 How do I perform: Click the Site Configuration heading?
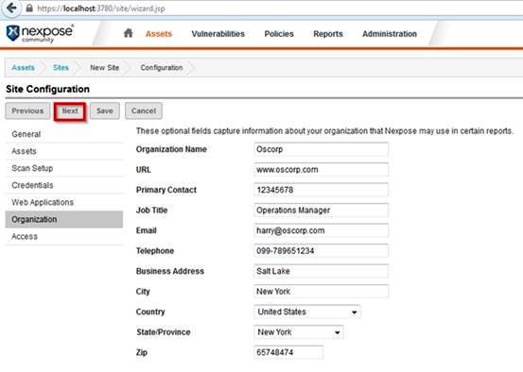pos(47,89)
